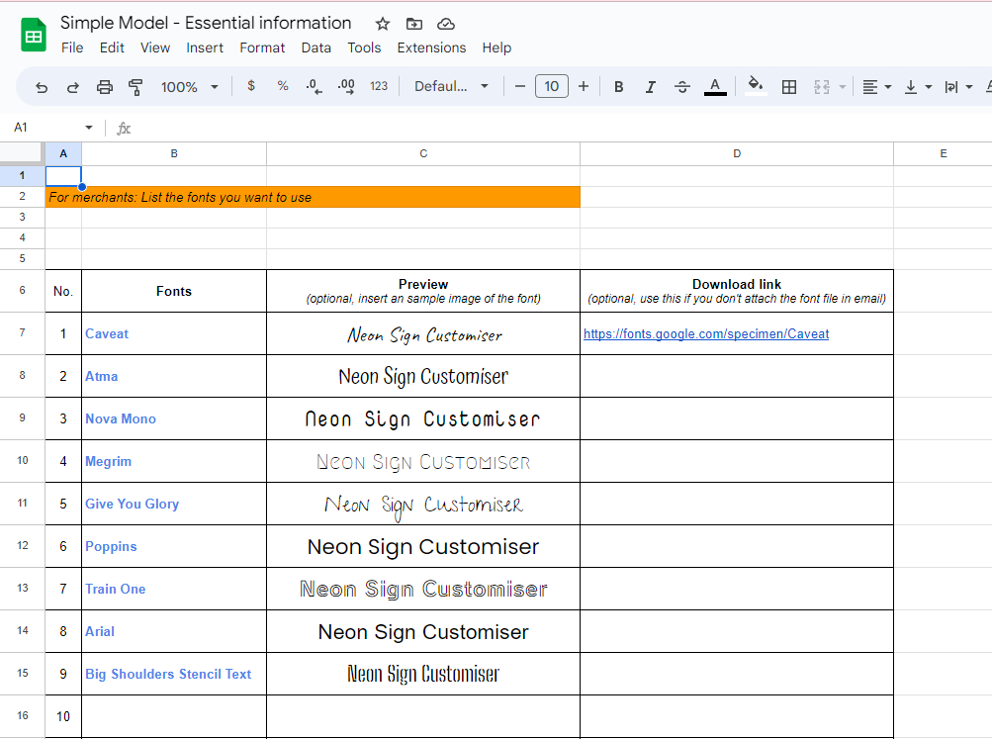
Task: Open the Borders tool
Action: (789, 87)
